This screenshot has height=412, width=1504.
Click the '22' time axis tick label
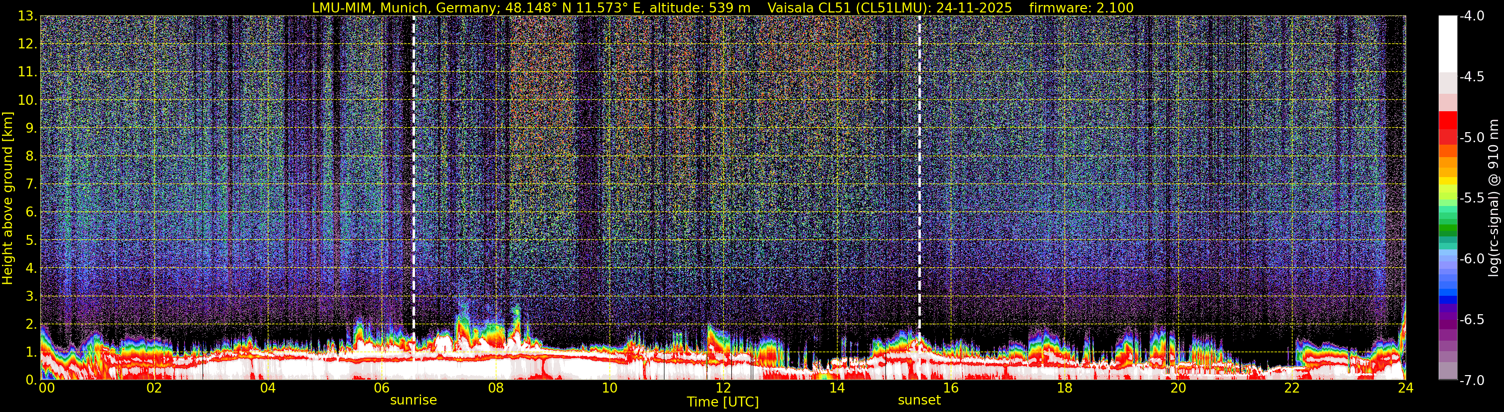point(1292,388)
